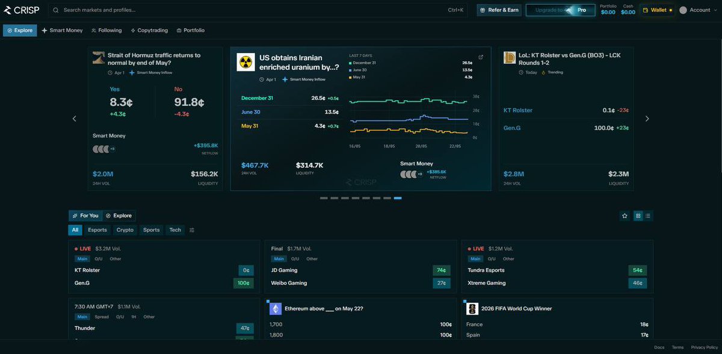
Task: Select Explore feed beside For You
Action: coord(119,216)
